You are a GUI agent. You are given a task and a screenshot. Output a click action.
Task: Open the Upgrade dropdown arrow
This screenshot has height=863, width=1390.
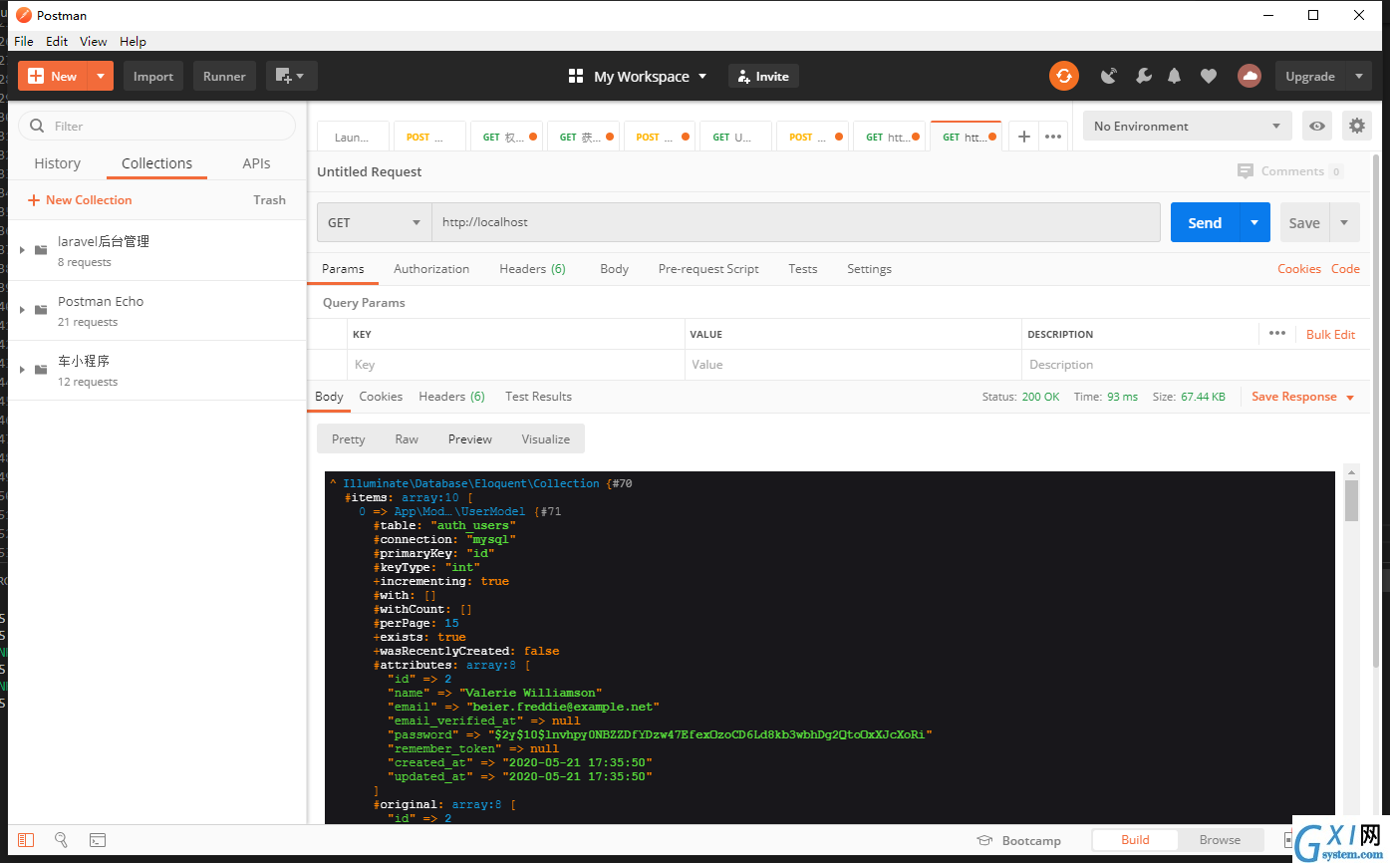click(x=1358, y=76)
